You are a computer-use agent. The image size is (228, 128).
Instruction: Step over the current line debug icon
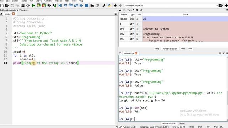(x=66, y=5)
